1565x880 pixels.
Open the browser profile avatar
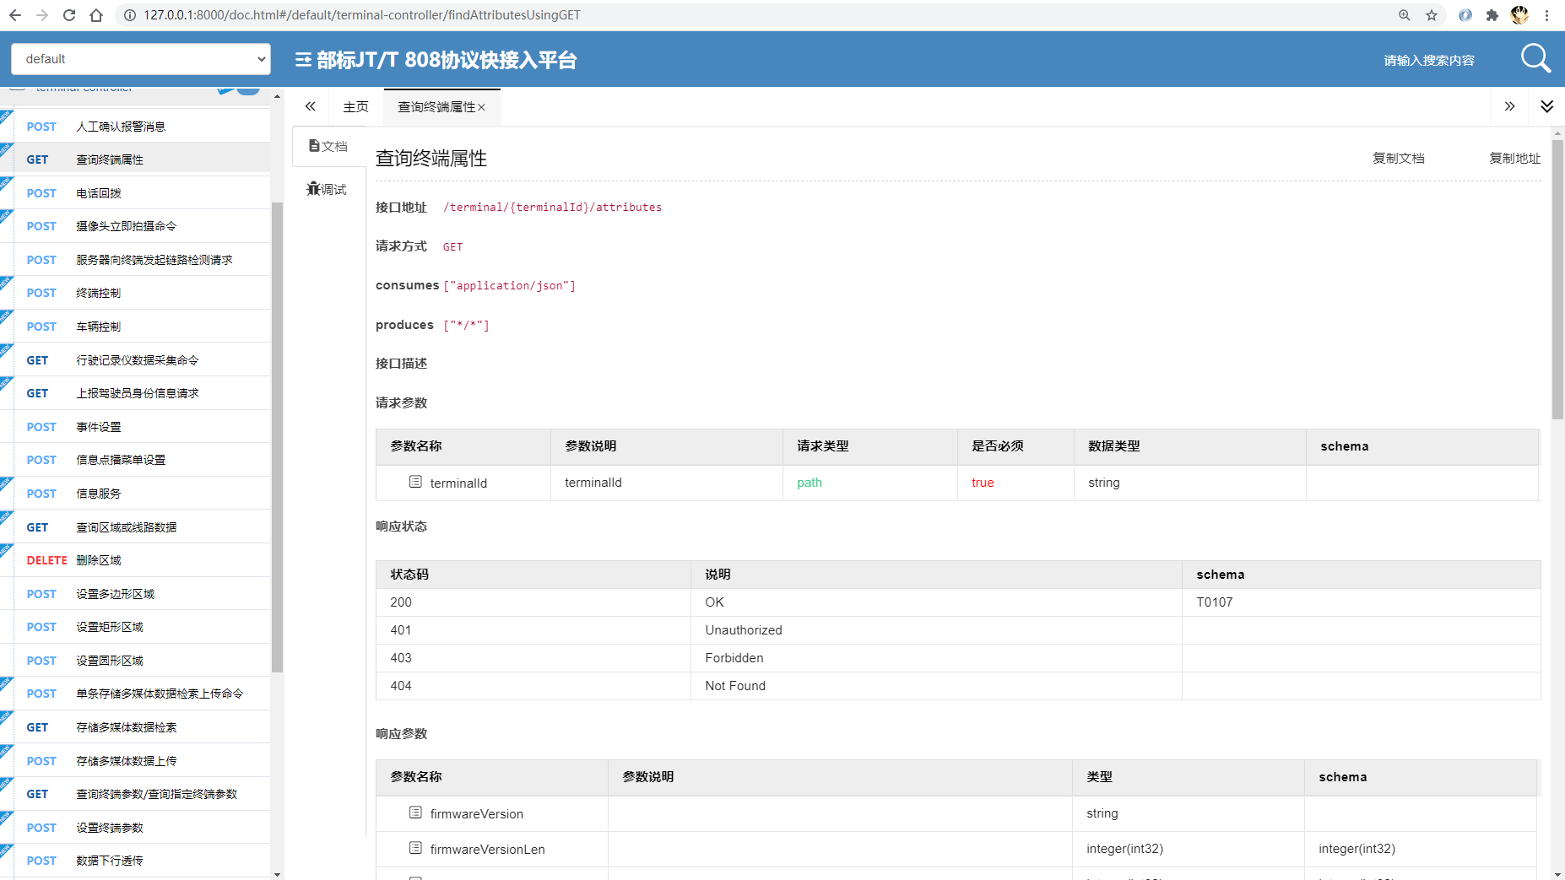pos(1519,15)
